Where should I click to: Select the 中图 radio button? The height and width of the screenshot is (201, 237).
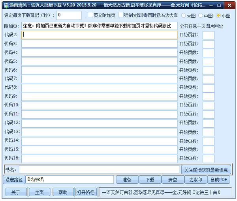click(201, 15)
